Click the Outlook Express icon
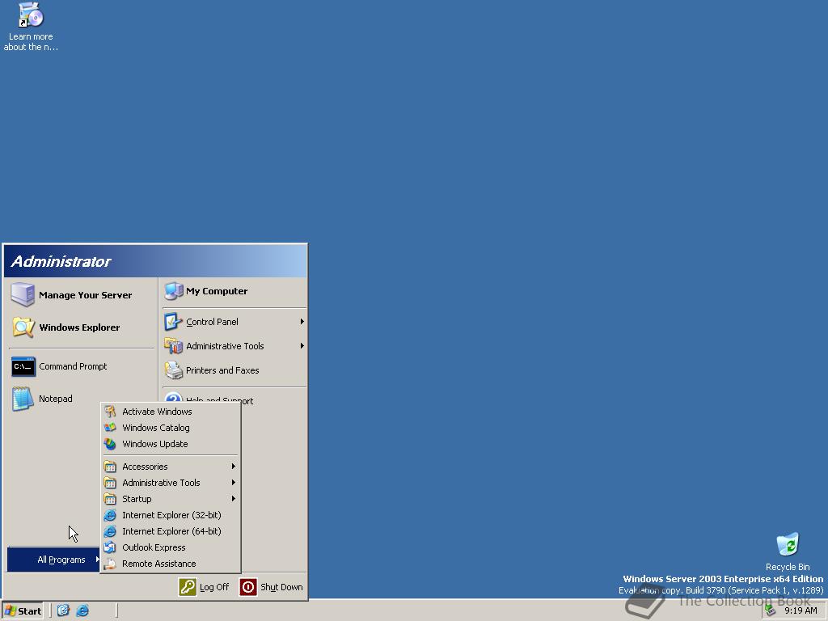This screenshot has width=828, height=621. pos(110,547)
